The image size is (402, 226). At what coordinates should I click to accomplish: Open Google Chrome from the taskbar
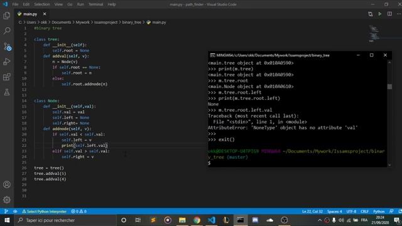(x=197, y=220)
